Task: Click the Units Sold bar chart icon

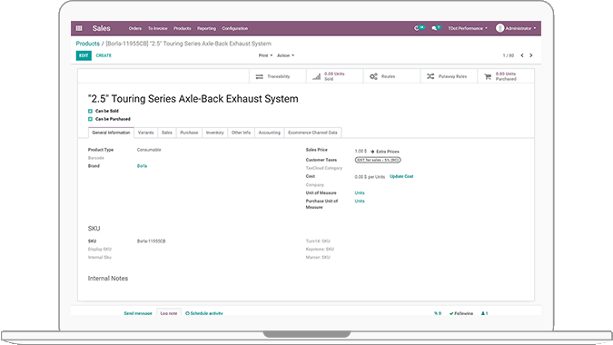Action: pos(316,76)
